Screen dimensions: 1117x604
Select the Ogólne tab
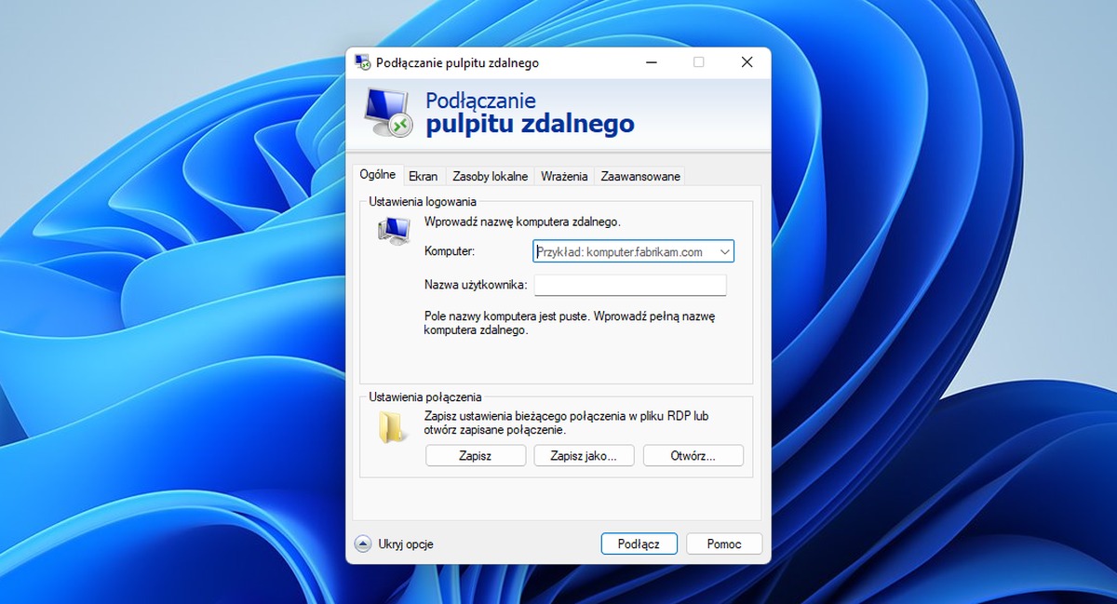377,175
